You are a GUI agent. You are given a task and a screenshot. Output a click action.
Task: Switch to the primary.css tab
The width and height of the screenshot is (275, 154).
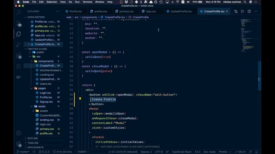pyautogui.click(x=126, y=12)
